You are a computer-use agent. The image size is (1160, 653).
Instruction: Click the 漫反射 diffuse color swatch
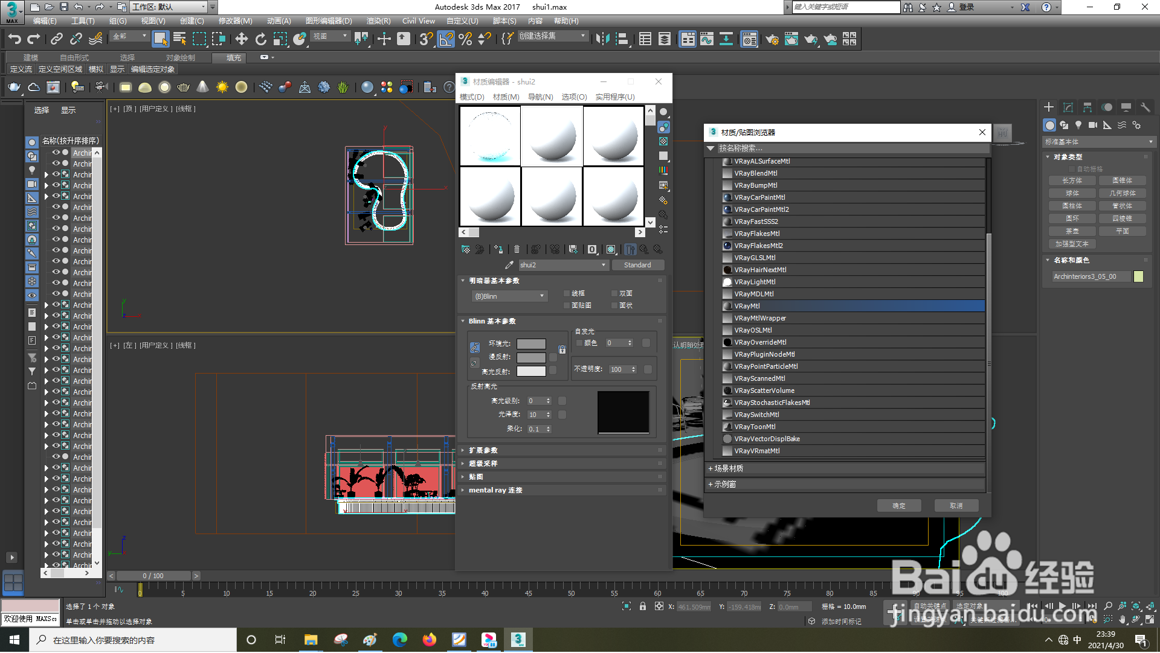pyautogui.click(x=531, y=358)
